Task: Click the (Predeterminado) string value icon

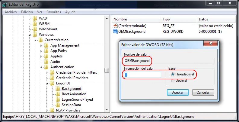Action: (x=115, y=26)
